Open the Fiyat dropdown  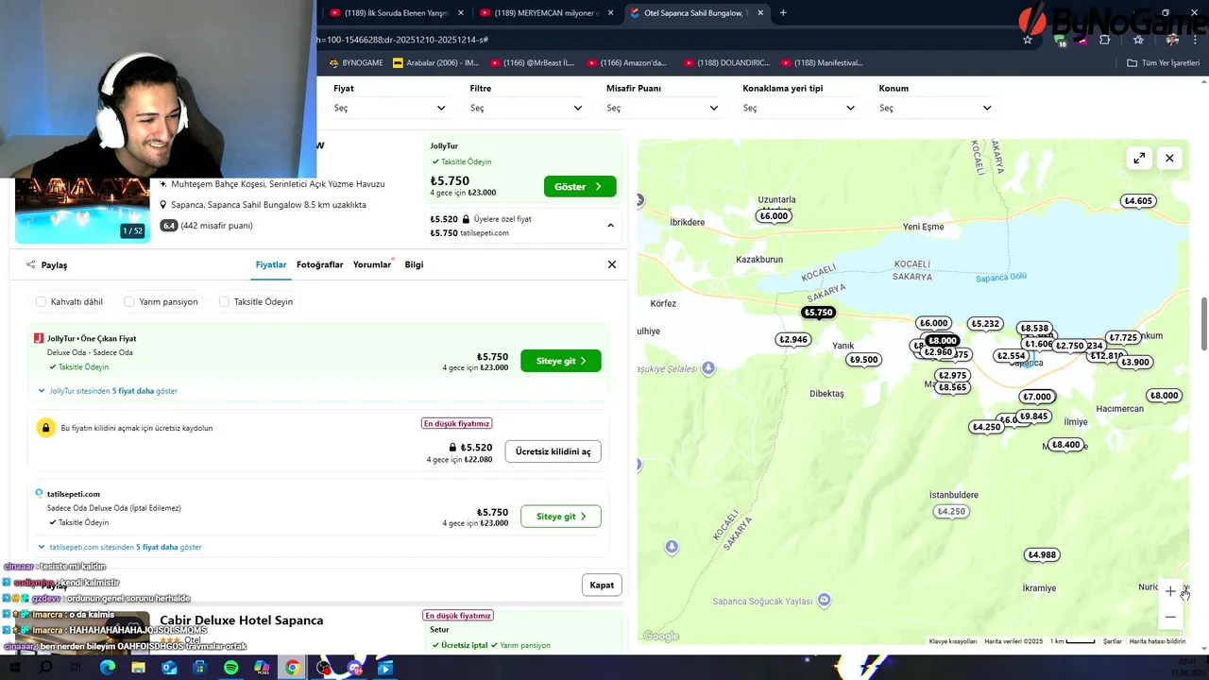point(389,108)
